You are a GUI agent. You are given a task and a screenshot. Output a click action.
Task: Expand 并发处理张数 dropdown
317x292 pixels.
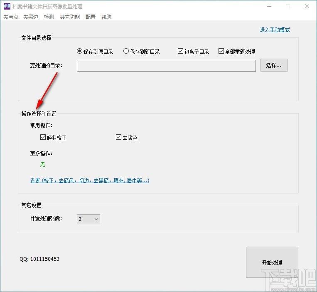pyautogui.click(x=88, y=219)
